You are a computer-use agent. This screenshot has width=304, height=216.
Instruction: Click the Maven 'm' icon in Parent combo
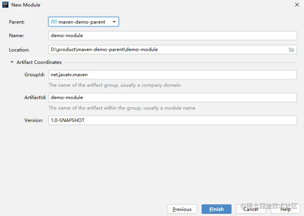(54, 22)
